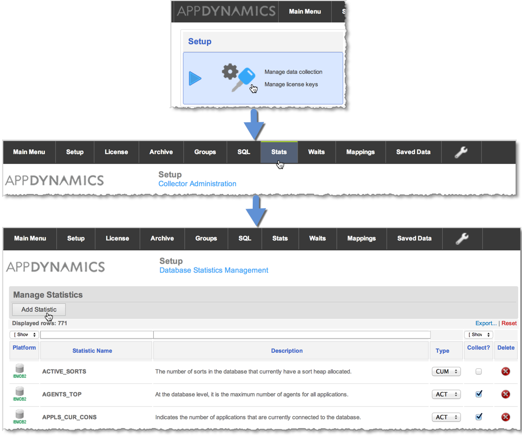Click Database Statistics Management heading

214,270
